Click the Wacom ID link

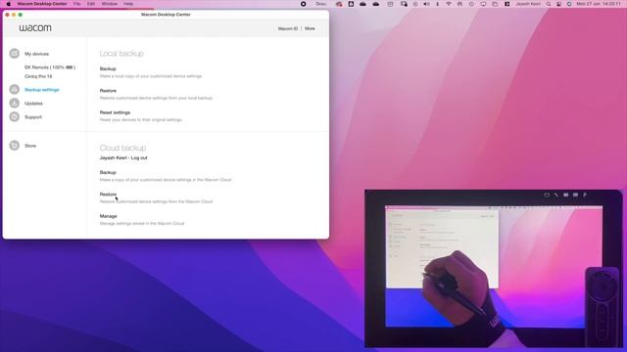click(x=288, y=28)
